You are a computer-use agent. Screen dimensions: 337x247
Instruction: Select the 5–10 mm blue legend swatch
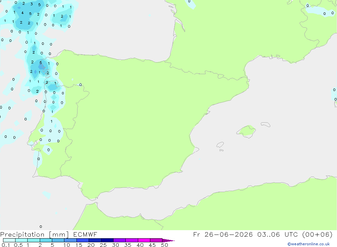click(58, 240)
